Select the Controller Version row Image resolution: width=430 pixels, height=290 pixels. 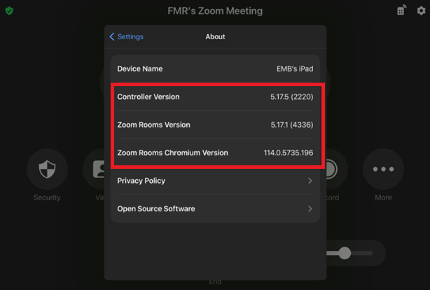(x=215, y=97)
